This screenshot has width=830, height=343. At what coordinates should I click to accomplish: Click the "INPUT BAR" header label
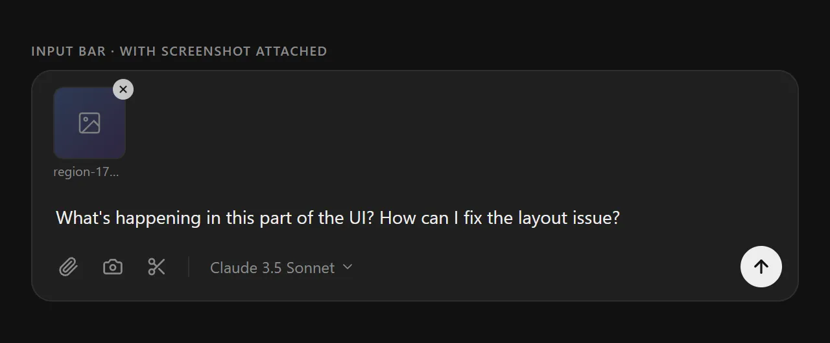[68, 51]
